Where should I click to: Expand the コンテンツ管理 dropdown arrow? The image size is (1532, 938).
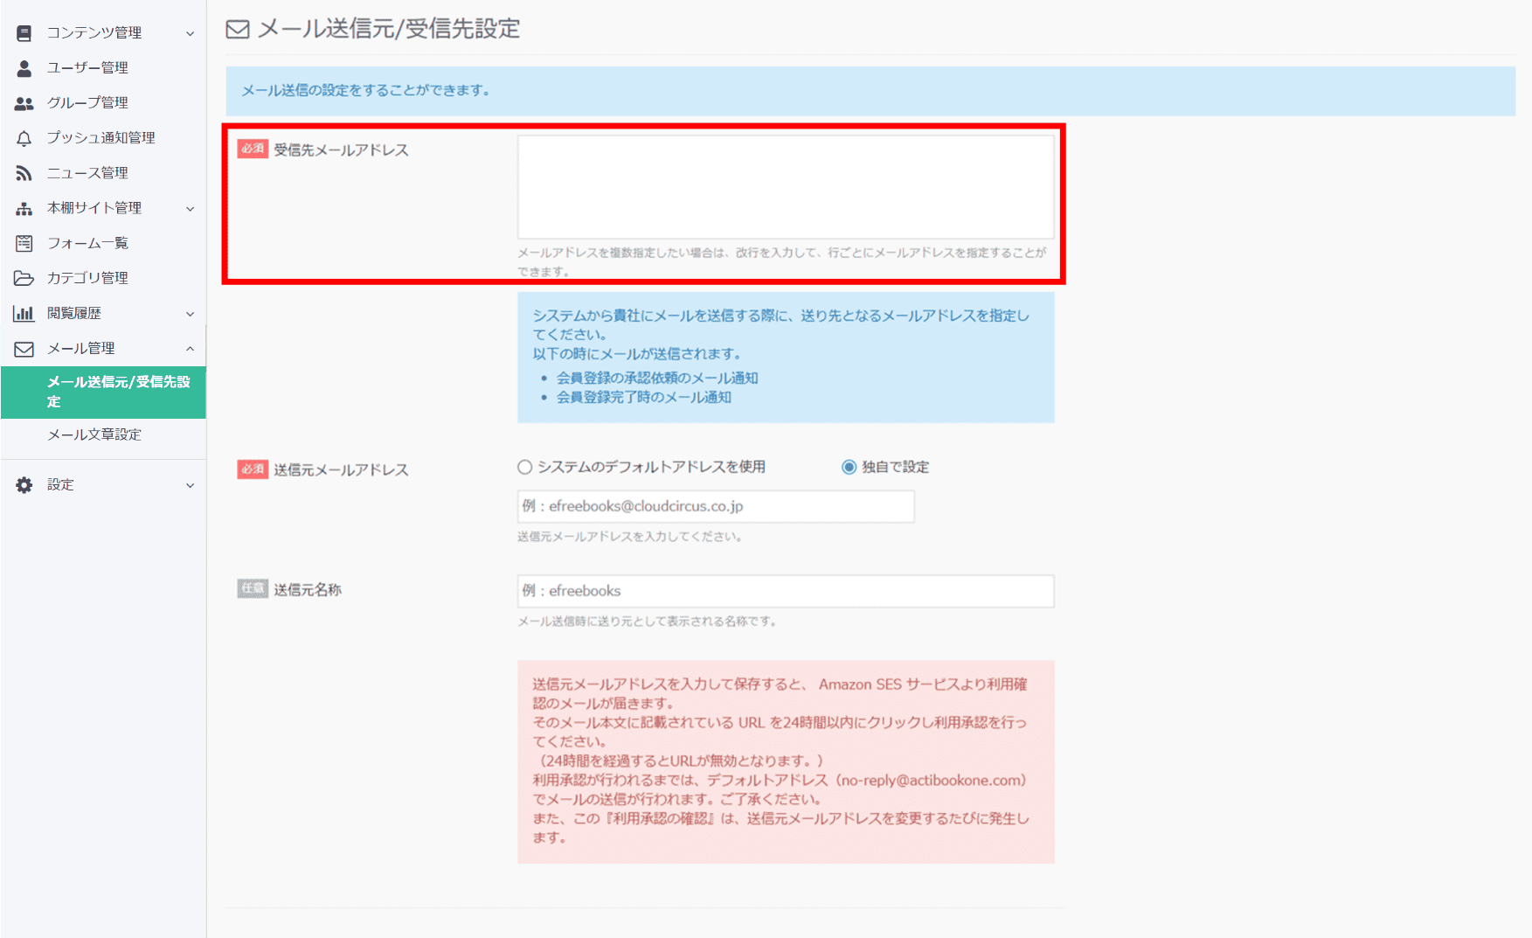(191, 32)
